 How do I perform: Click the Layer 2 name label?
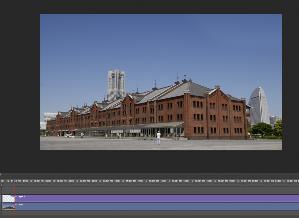click(x=21, y=196)
